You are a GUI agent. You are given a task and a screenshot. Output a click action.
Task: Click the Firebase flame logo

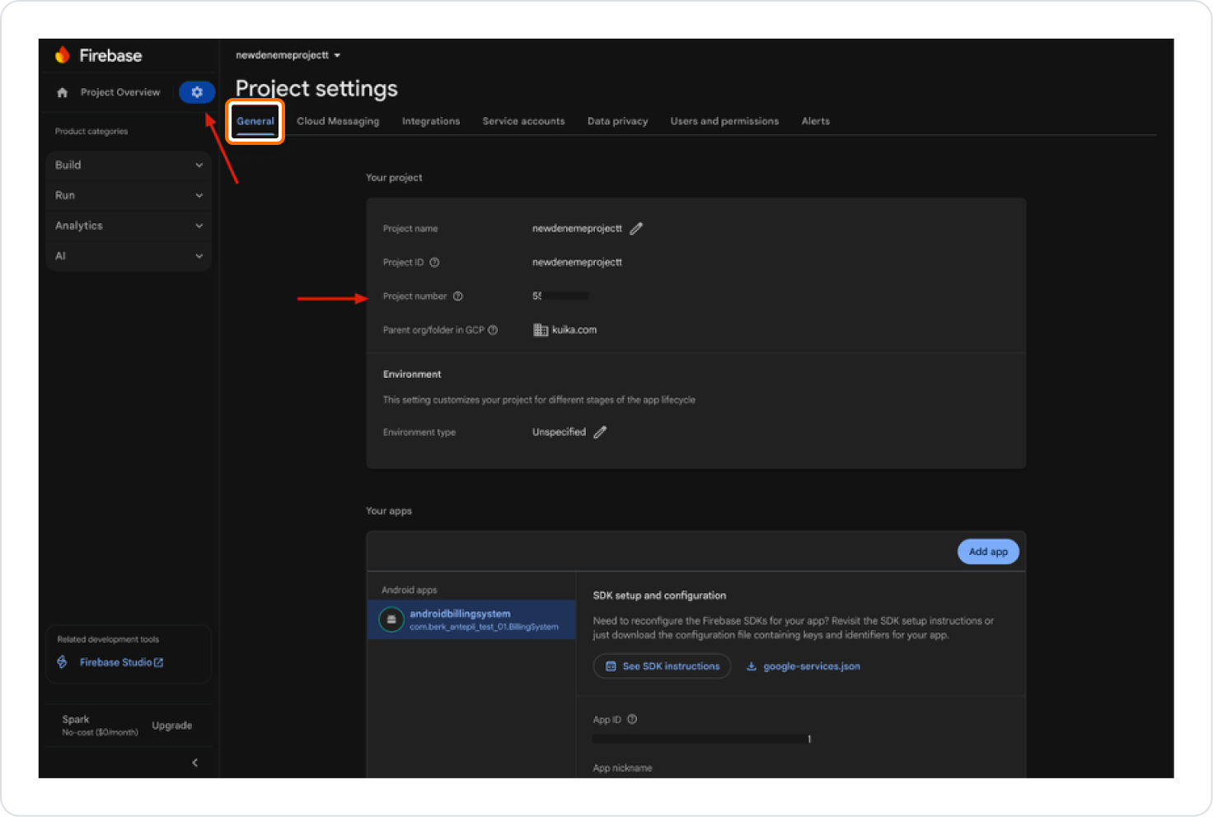[63, 55]
